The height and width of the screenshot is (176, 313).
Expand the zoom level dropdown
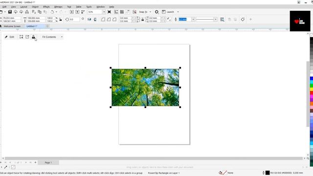[104, 12]
